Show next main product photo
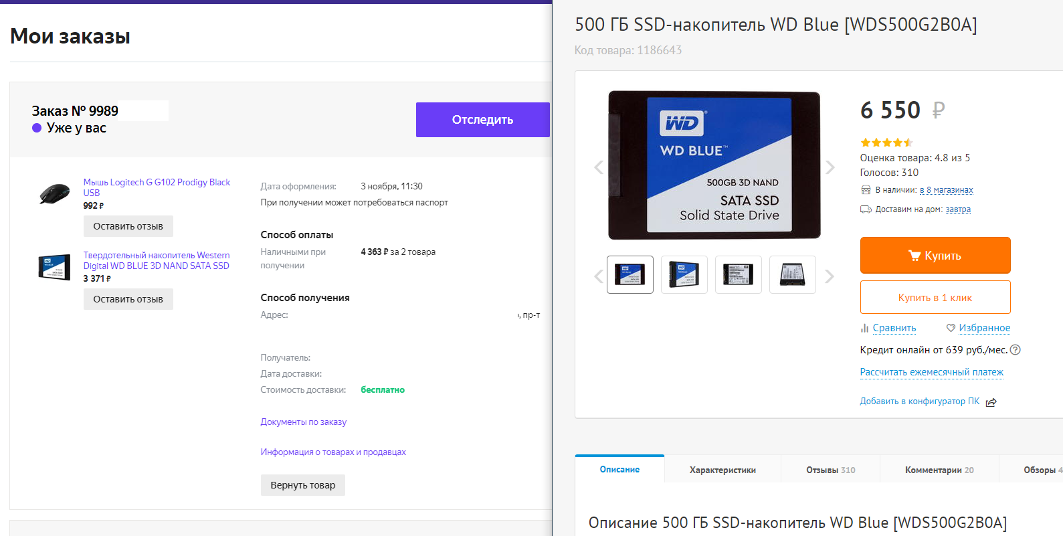 coord(830,167)
